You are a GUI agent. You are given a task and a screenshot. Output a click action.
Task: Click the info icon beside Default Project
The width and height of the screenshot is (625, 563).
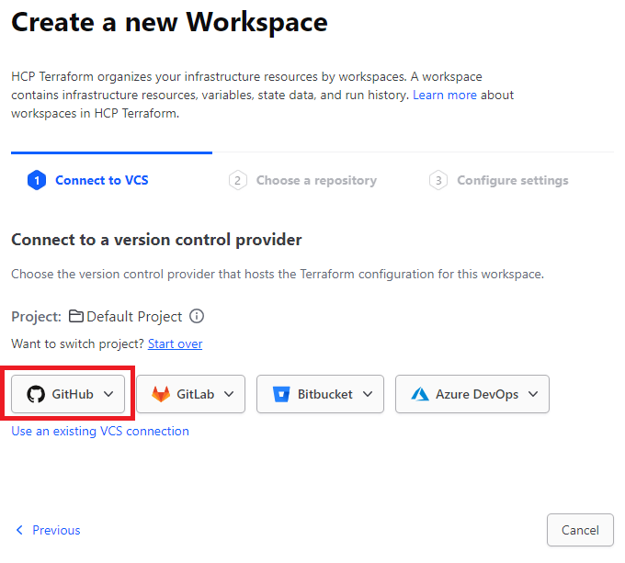197,316
